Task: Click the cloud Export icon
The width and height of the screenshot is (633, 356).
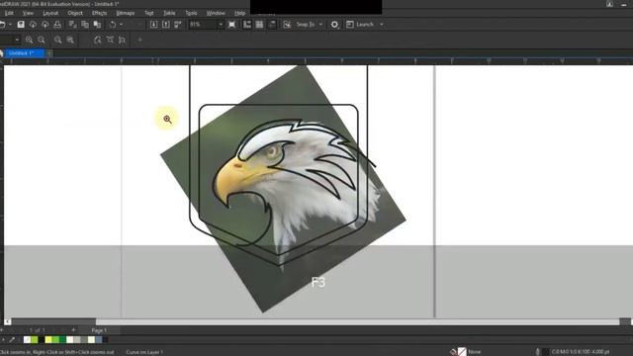Action: (x=45, y=25)
